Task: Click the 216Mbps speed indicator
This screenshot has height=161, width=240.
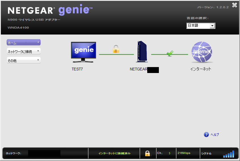Action: pyautogui.click(x=184, y=153)
